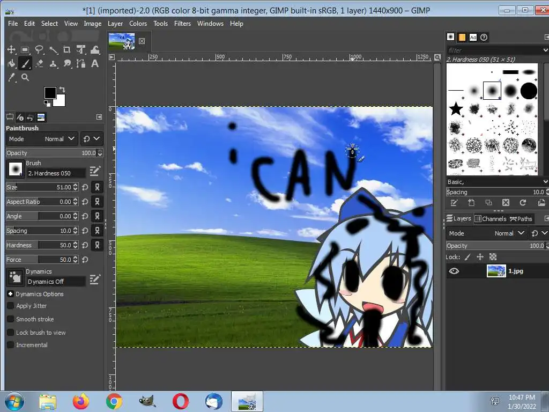Open the Colors menu
The height and width of the screenshot is (412, 549).
138,24
